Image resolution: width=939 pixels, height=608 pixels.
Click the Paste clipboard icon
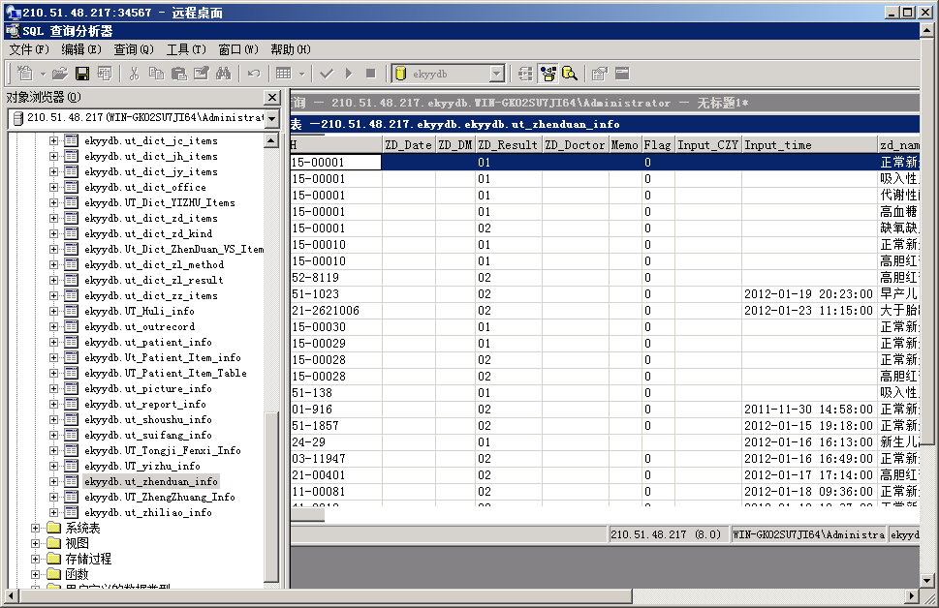(178, 74)
